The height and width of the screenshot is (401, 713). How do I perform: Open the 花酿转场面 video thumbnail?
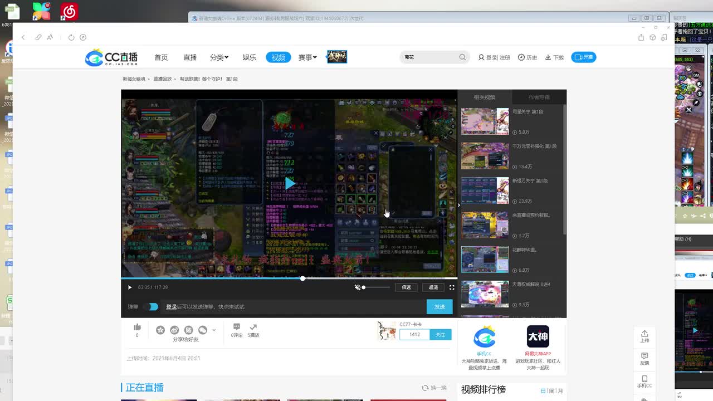(x=485, y=260)
